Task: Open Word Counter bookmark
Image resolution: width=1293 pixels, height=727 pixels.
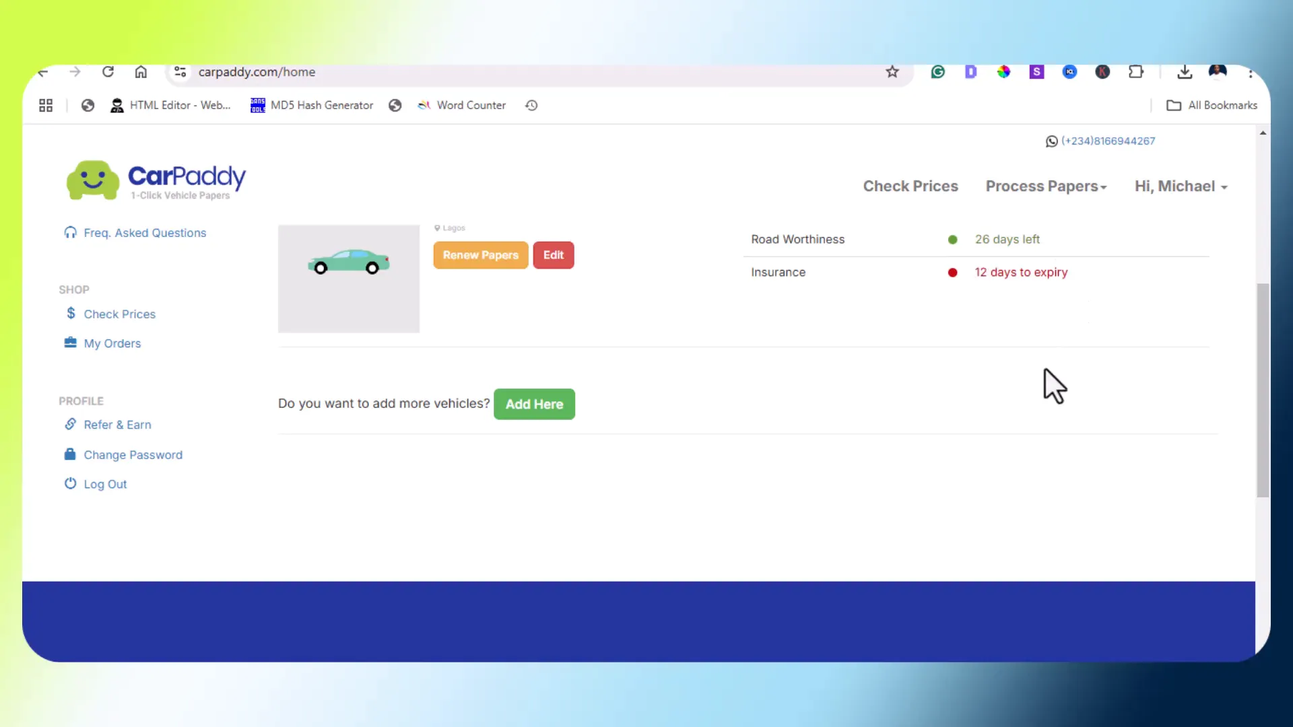Action: point(462,106)
